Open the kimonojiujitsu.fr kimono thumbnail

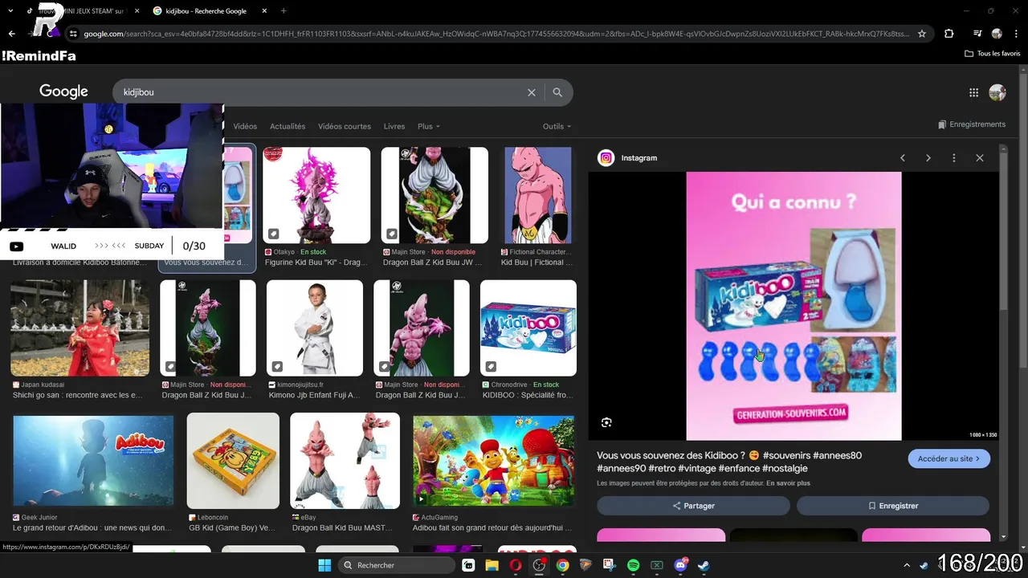point(315,328)
